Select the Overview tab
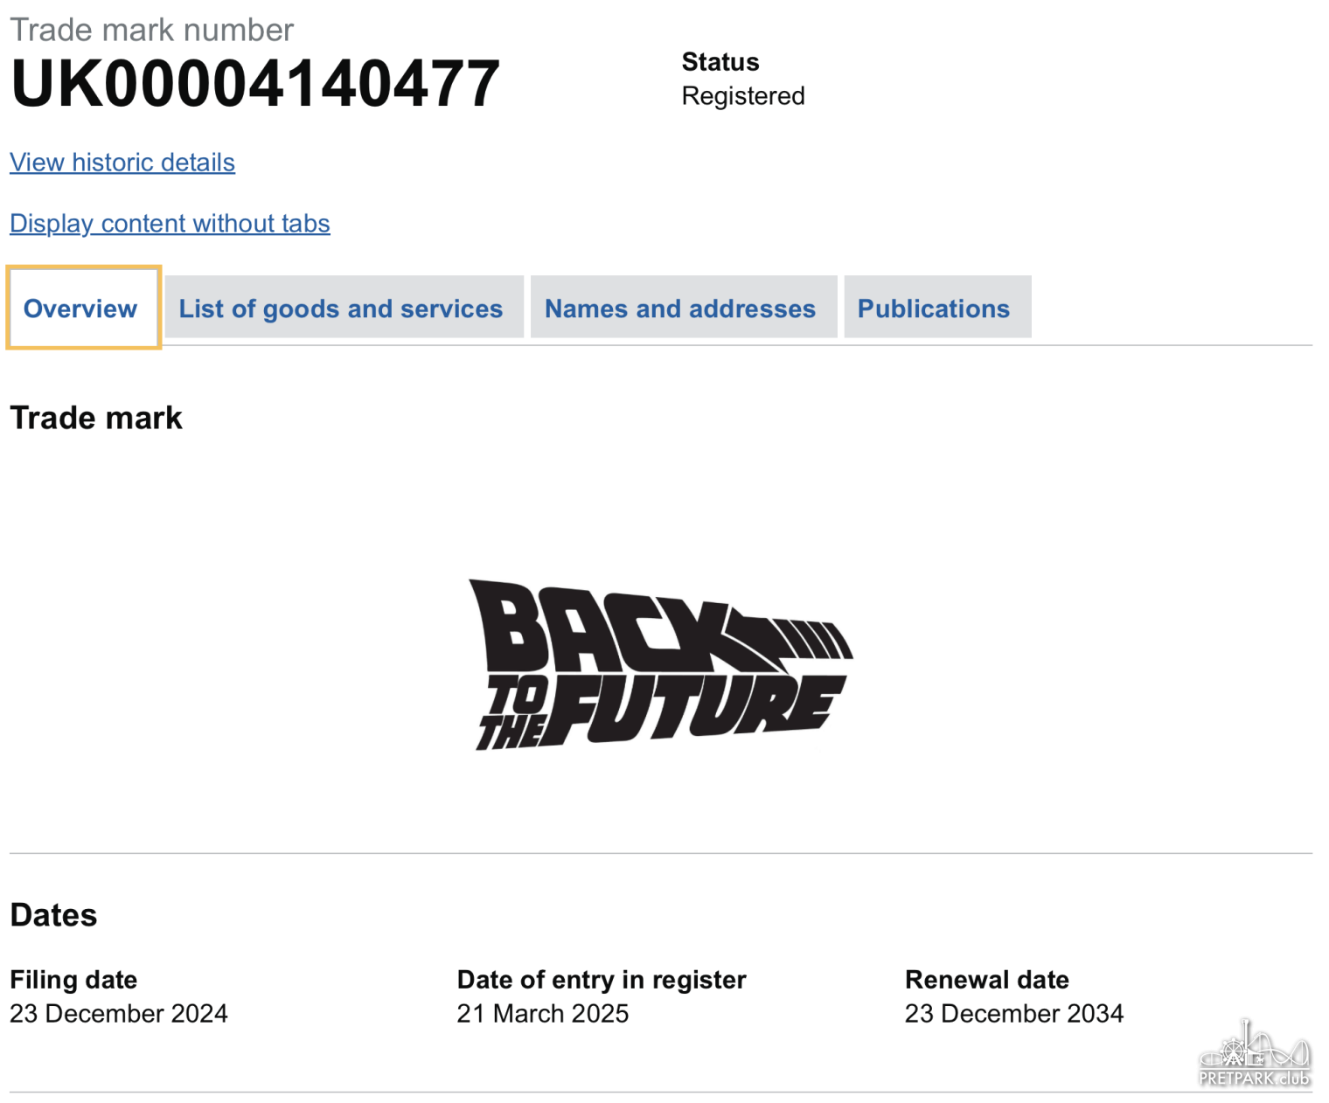The width and height of the screenshot is (1329, 1103). coord(80,309)
